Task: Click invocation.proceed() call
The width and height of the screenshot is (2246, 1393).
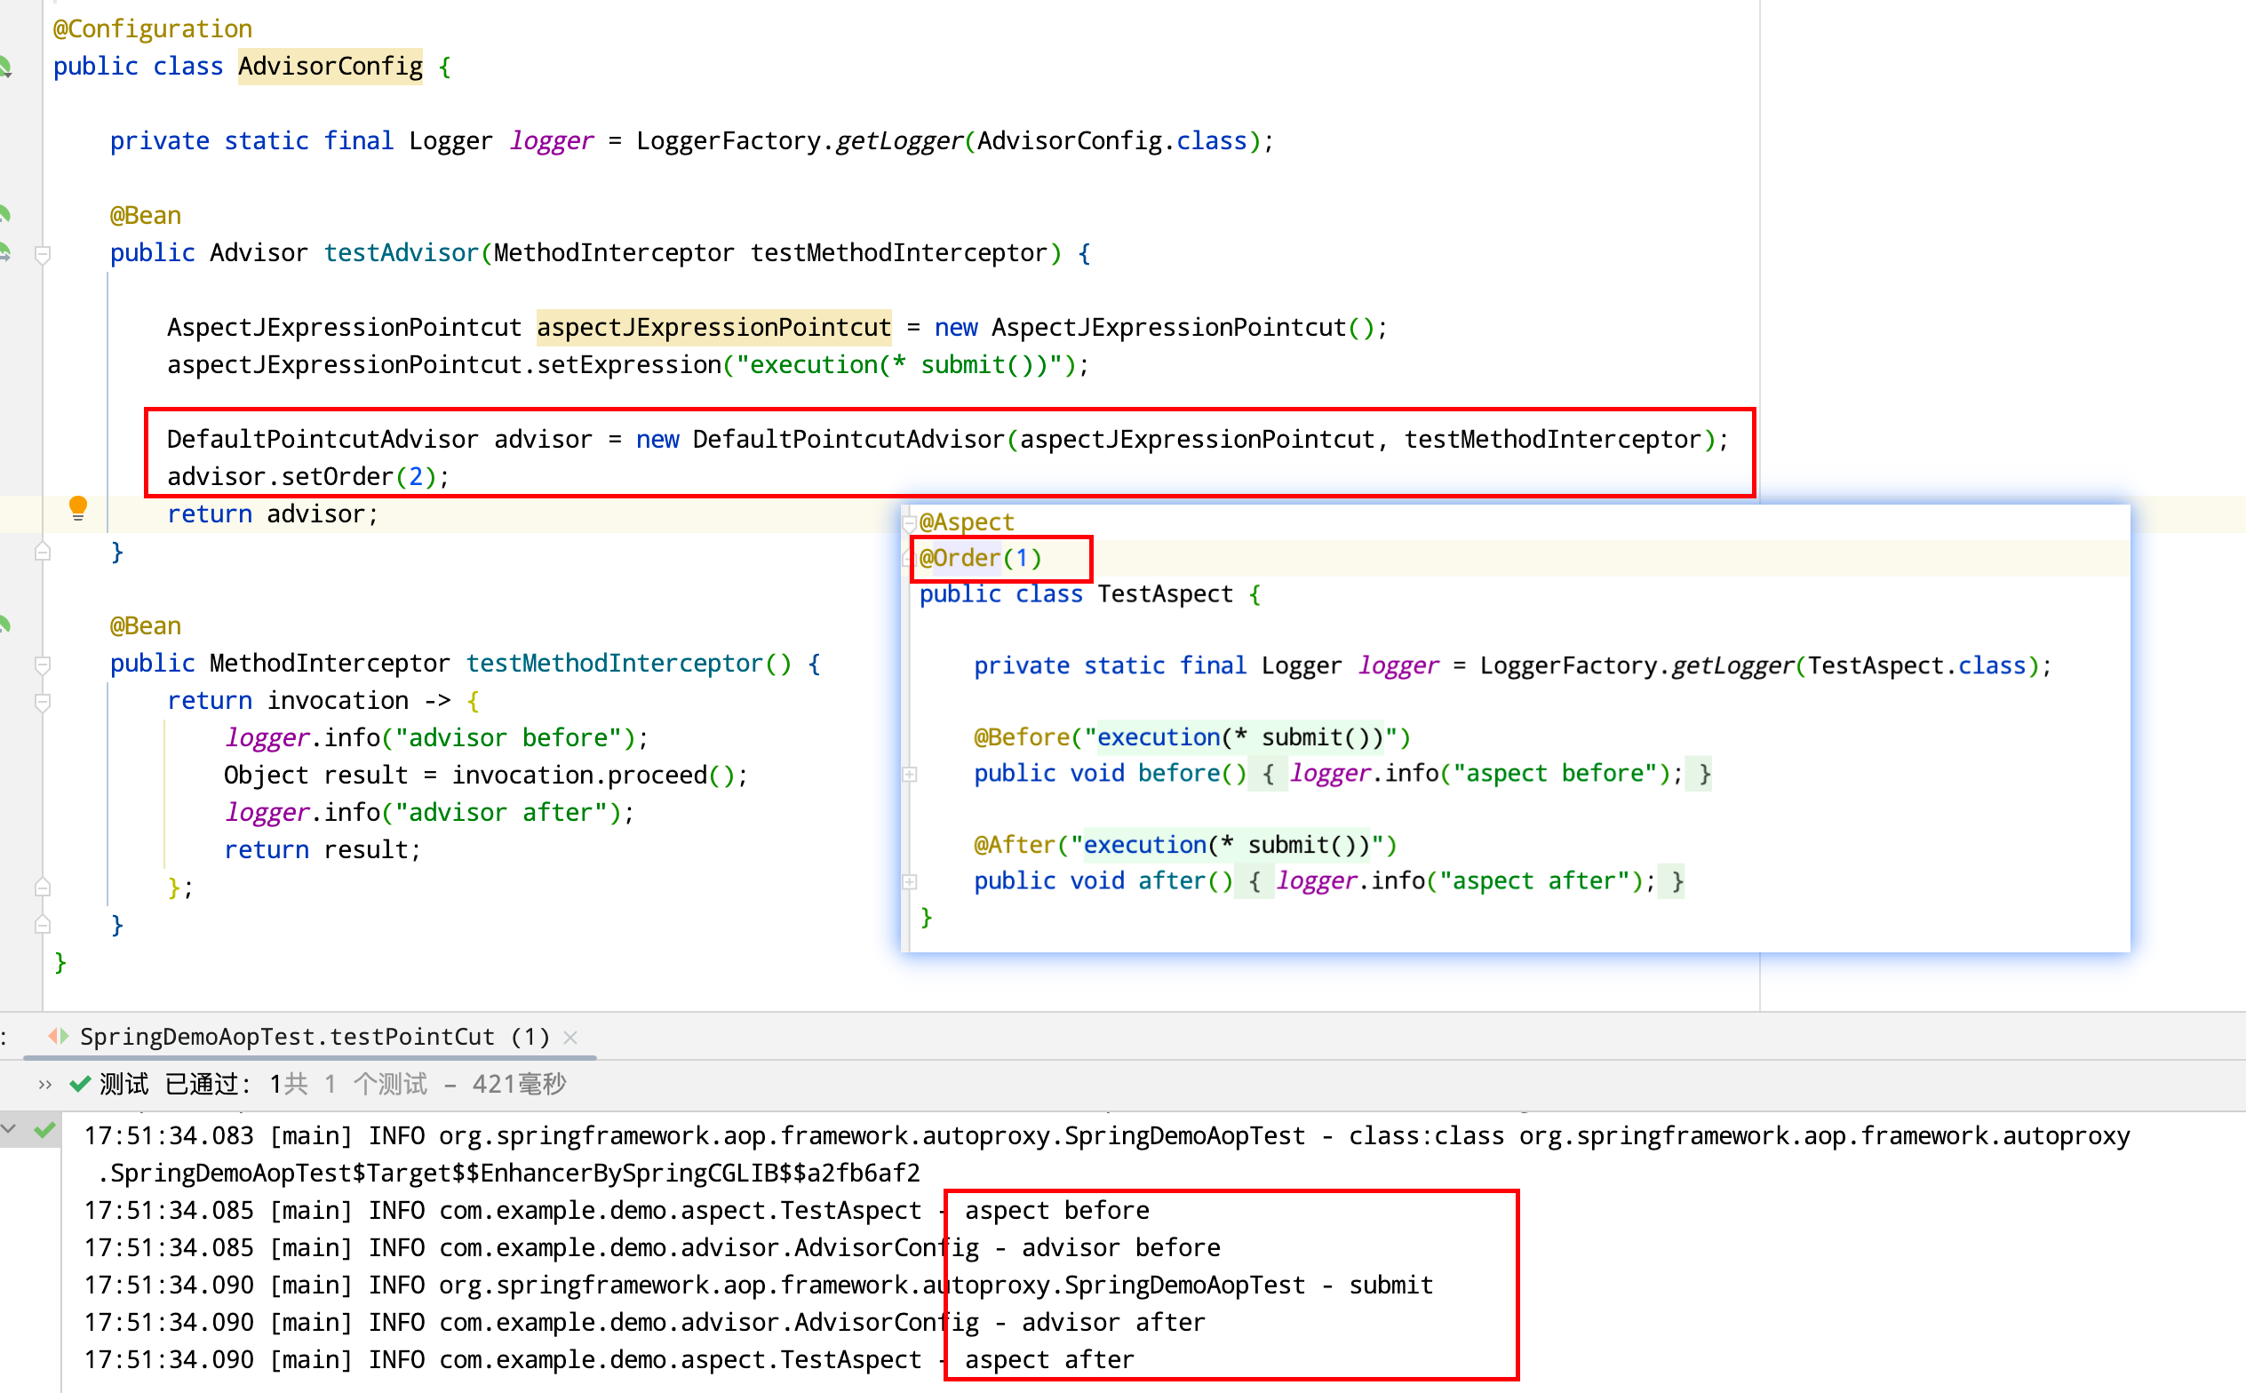Action: pyautogui.click(x=593, y=775)
